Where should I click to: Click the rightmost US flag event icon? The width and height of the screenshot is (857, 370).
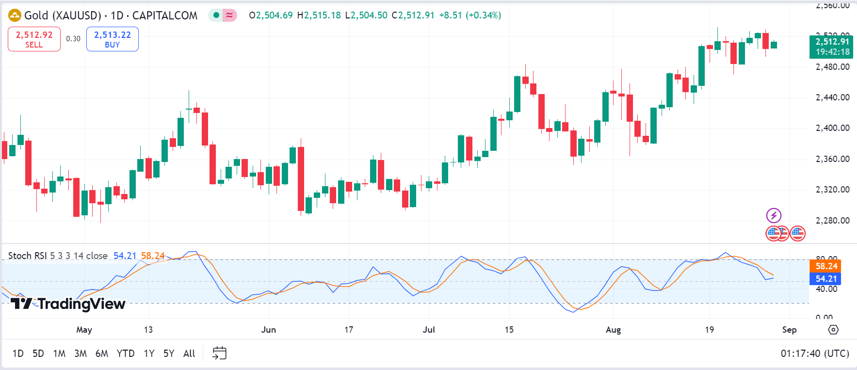tap(798, 234)
